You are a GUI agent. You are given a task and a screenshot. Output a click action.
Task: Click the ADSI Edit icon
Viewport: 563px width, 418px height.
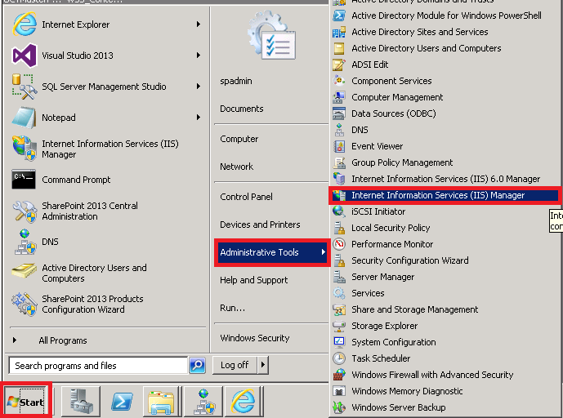coord(338,64)
